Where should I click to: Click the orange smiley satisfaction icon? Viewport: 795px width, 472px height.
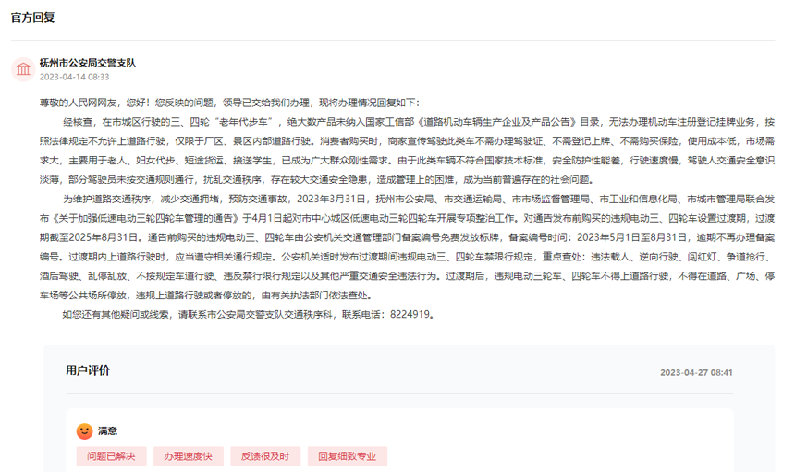tap(84, 430)
